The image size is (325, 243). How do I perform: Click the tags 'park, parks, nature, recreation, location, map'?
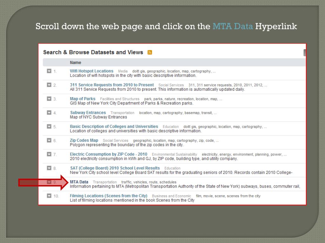point(183,99)
